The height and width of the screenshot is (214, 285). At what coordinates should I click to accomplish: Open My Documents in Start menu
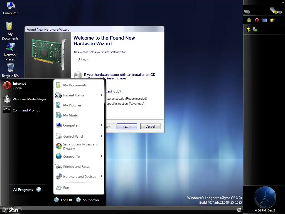coord(79,85)
